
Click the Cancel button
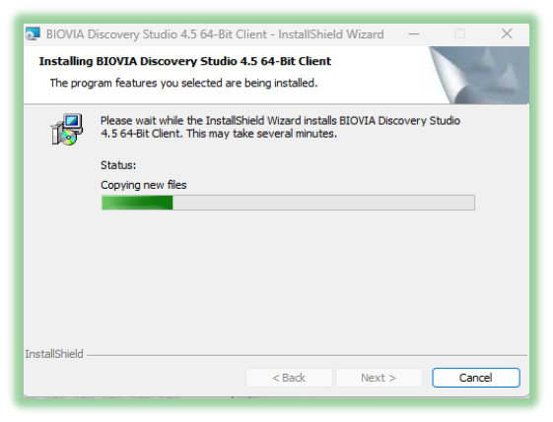point(476,378)
